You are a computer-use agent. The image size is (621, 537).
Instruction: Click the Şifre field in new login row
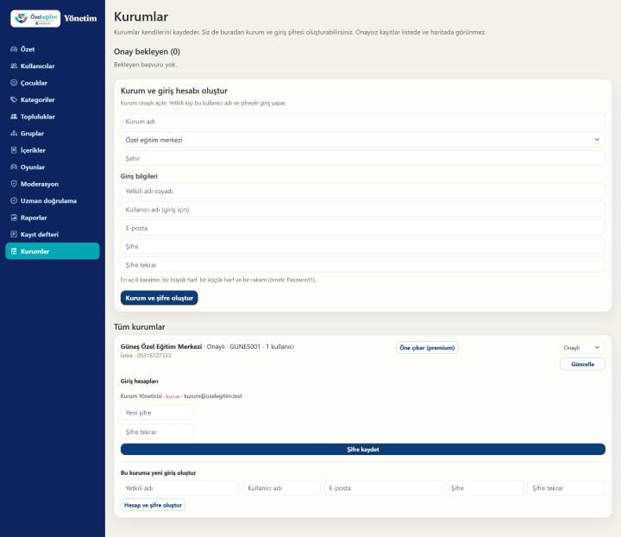[x=485, y=488]
